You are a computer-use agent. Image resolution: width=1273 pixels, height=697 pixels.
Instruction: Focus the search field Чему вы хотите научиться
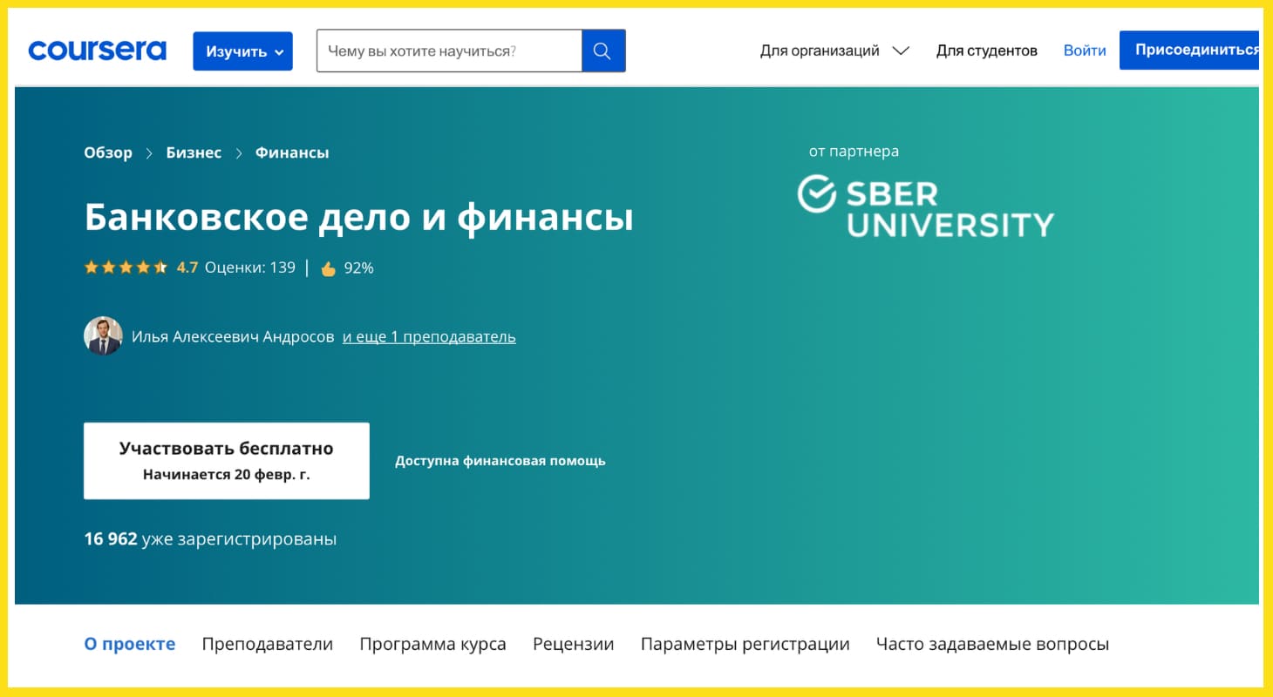click(x=449, y=51)
